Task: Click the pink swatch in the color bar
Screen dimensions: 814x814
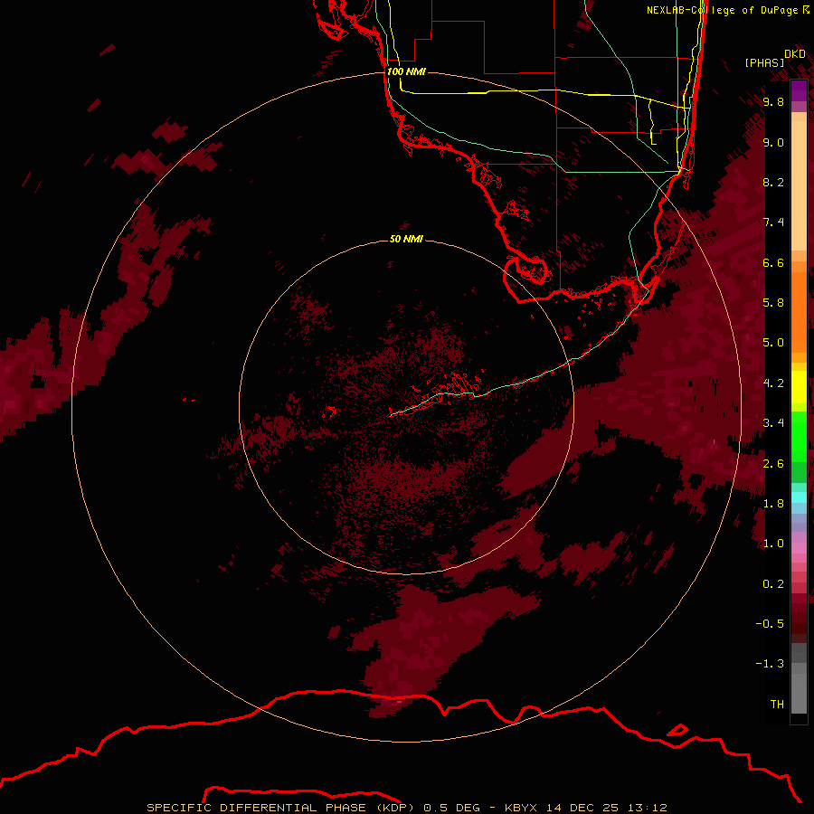Action: (x=799, y=548)
